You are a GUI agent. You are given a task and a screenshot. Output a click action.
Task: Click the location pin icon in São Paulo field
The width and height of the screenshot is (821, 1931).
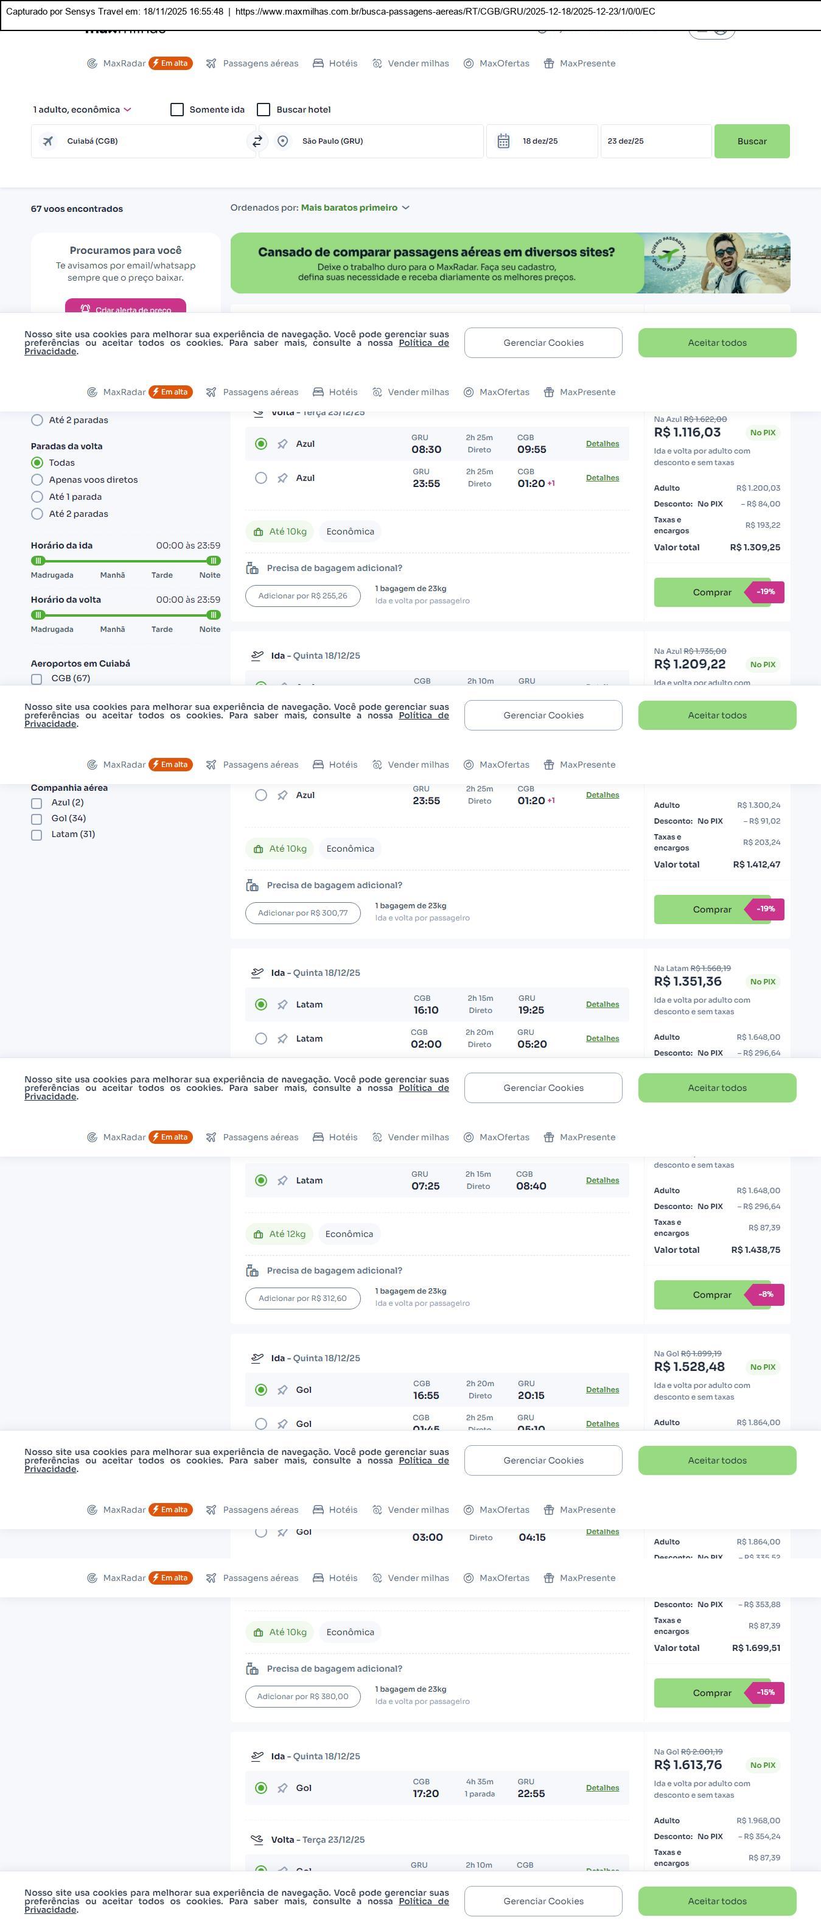[282, 141]
